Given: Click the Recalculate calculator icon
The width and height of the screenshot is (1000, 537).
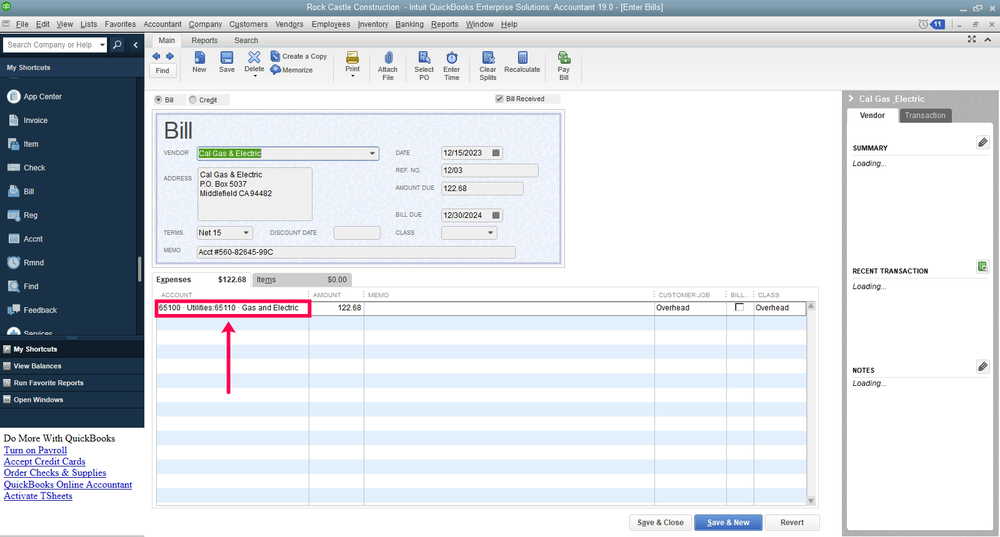Looking at the screenshot, I should pyautogui.click(x=522, y=57).
